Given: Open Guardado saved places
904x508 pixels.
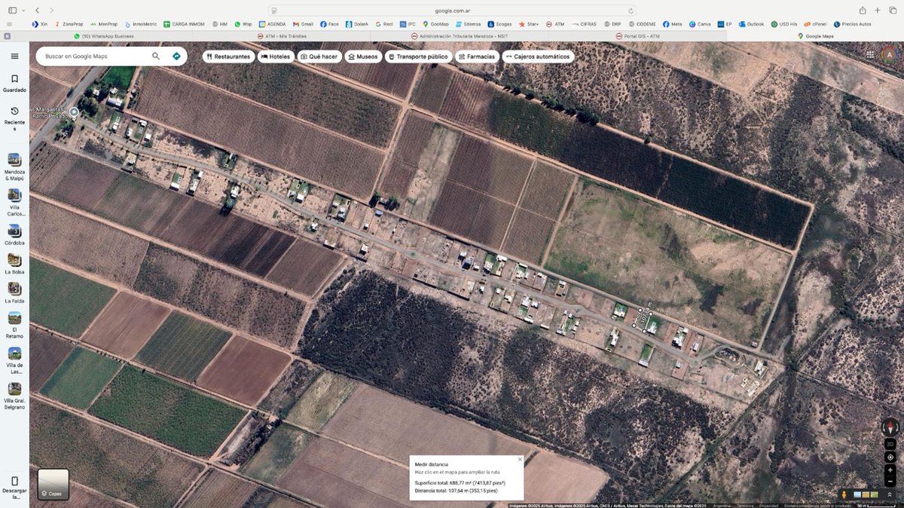Looking at the screenshot, I should click(14, 83).
